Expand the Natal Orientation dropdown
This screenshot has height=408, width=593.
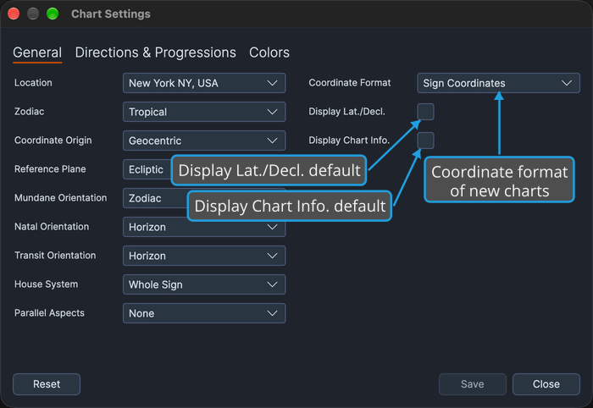[x=204, y=227]
